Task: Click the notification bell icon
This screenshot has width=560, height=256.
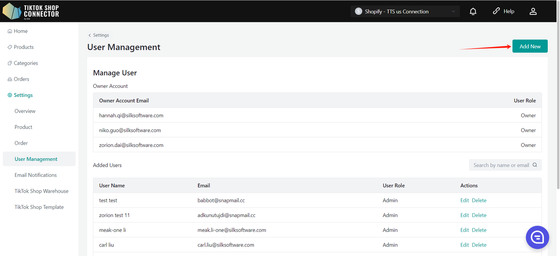Action: pos(473,11)
